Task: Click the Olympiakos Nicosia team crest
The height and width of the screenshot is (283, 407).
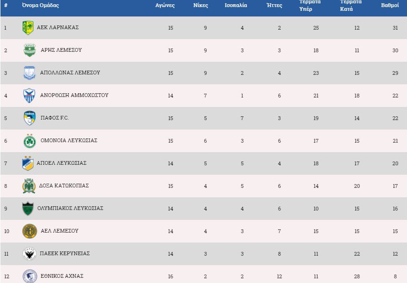Action: coord(28,209)
